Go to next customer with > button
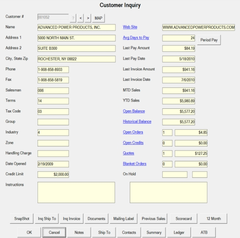The height and width of the screenshot is (238, 240). pos(88,18)
